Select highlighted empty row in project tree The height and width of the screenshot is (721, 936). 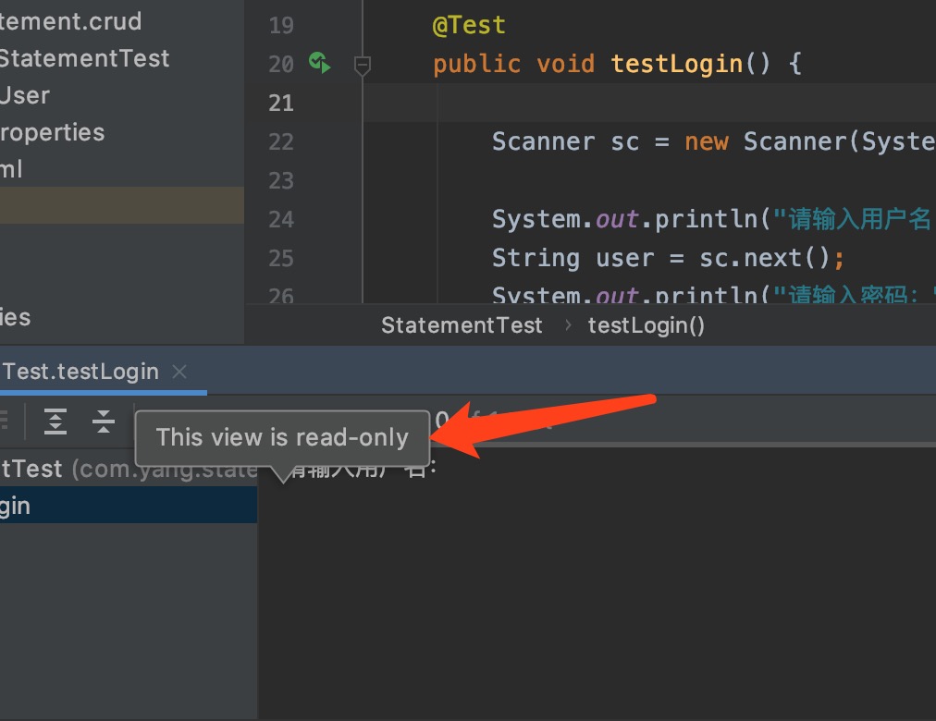122,205
